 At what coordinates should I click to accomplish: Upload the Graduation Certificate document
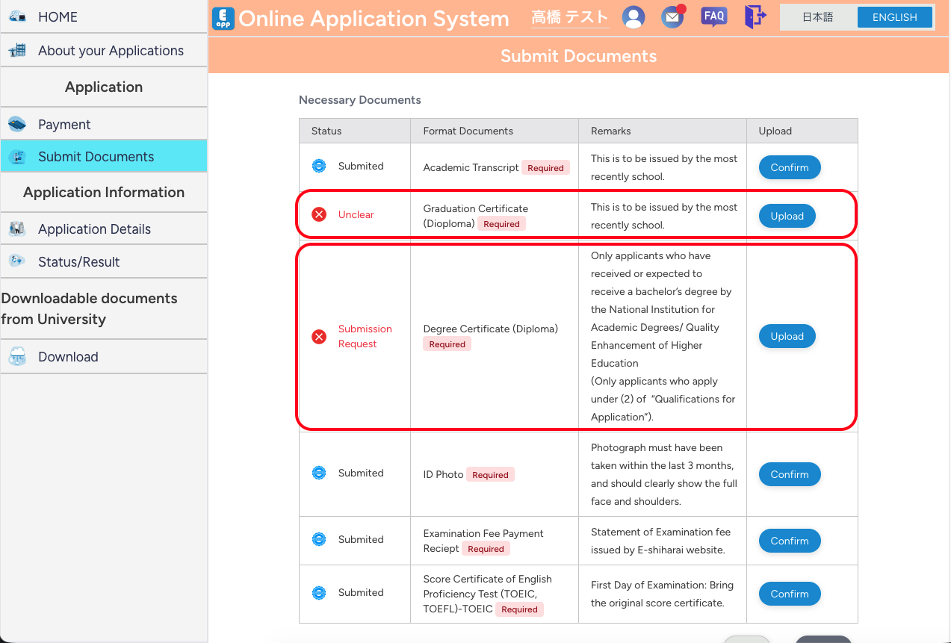click(787, 216)
